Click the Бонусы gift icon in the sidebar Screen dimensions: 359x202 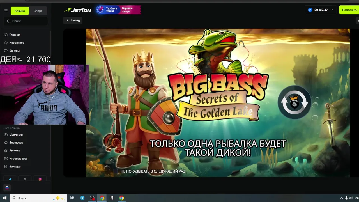point(6,51)
